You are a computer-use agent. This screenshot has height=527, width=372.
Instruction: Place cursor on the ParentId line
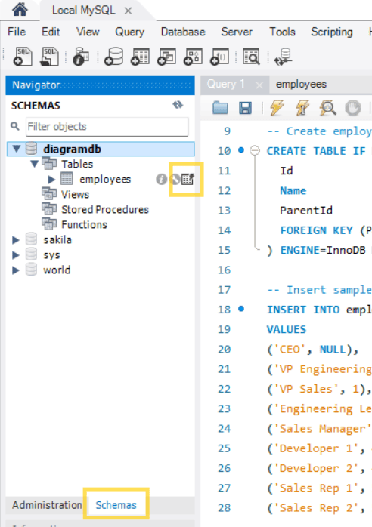click(x=306, y=211)
